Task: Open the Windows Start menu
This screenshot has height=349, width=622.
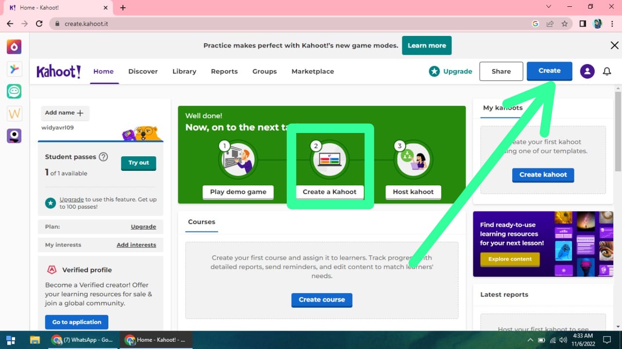Action: pos(10,340)
